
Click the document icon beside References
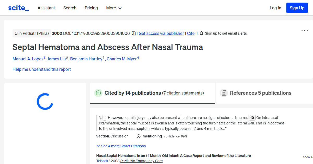[224, 93]
